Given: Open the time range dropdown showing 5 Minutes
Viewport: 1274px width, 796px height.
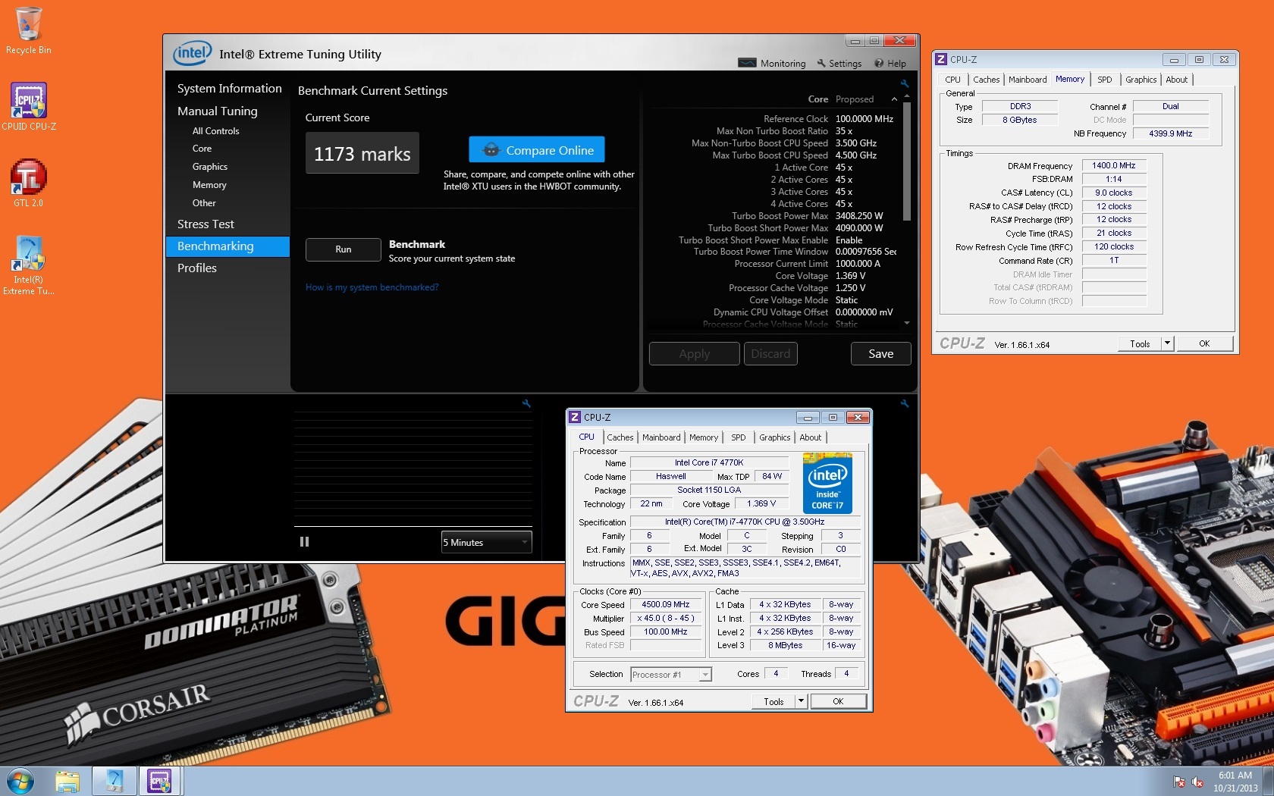Looking at the screenshot, I should 486,542.
